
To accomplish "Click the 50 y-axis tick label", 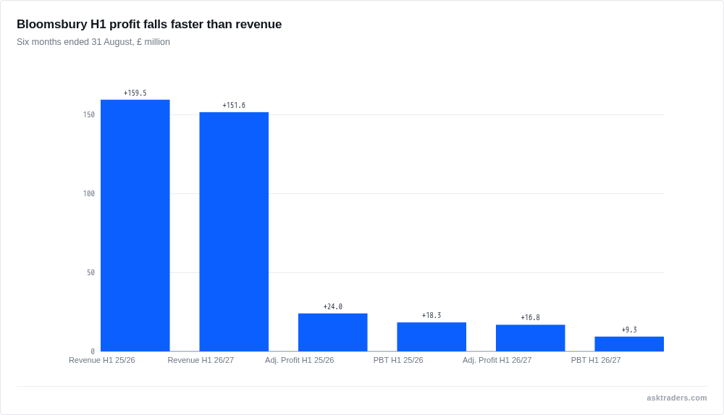I will (91, 272).
